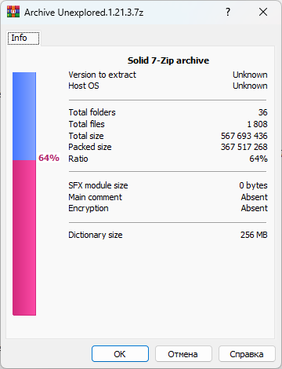
Task: Click the Отмена button
Action: (183, 354)
